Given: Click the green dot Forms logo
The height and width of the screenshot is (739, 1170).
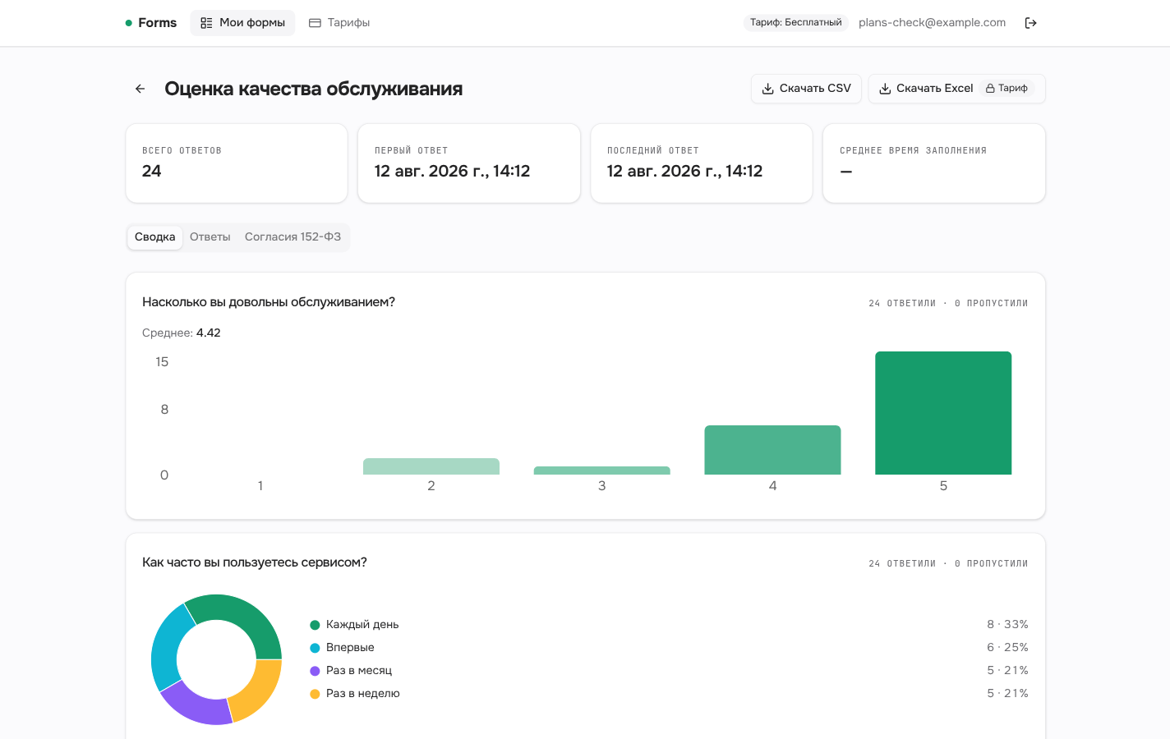Looking at the screenshot, I should (x=151, y=23).
